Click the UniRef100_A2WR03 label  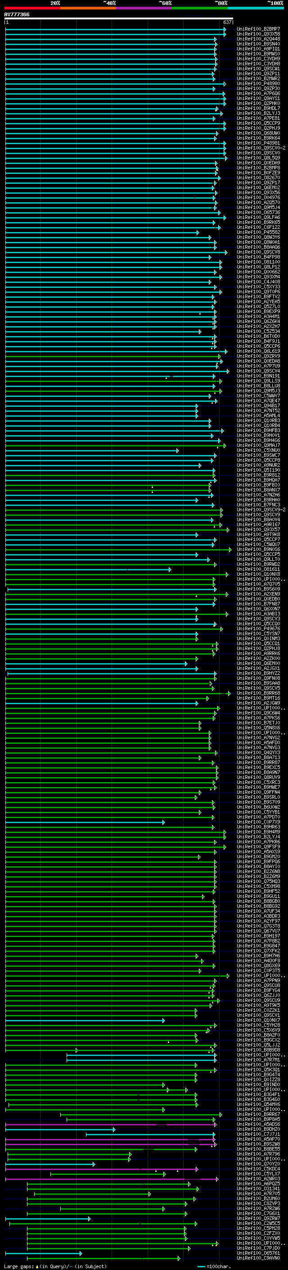tap(258, 1178)
